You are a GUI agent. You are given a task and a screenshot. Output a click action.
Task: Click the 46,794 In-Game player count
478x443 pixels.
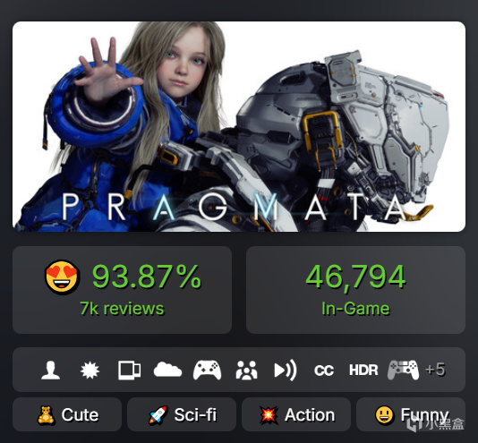pos(355,290)
